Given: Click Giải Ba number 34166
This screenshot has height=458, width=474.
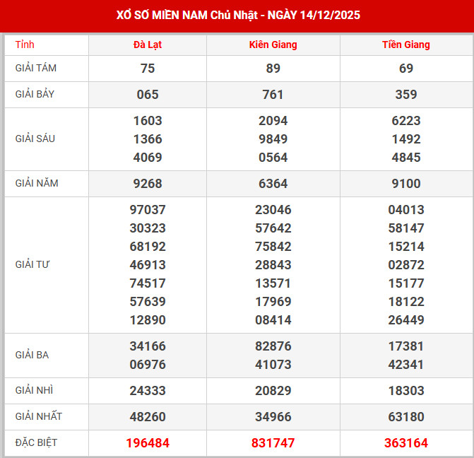Looking at the screenshot, I should (x=148, y=346).
